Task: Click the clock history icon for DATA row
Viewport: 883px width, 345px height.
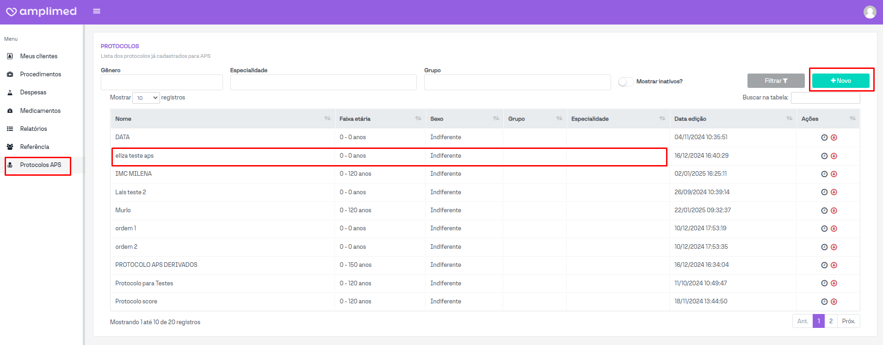Action: point(824,137)
